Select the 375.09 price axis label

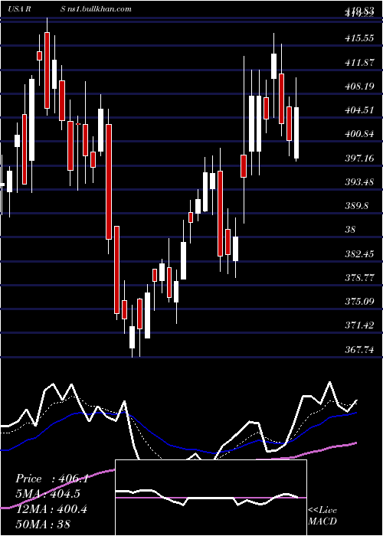359,302
